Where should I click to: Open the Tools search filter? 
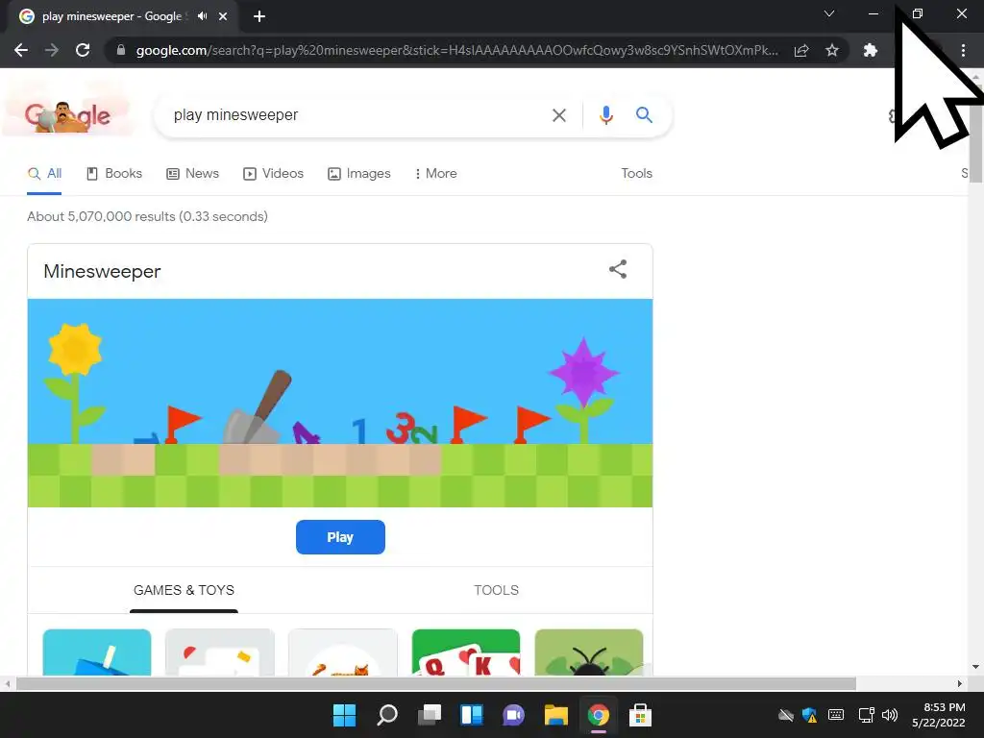pyautogui.click(x=636, y=173)
